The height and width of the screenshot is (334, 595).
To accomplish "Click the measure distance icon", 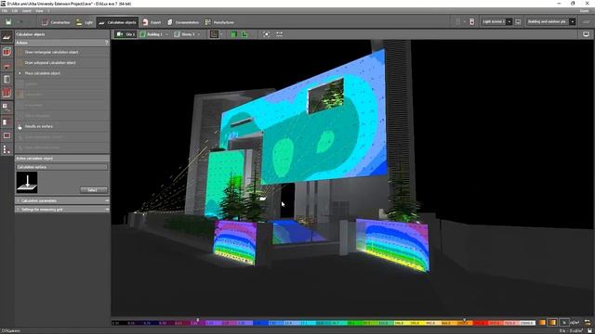I will 280,34.
